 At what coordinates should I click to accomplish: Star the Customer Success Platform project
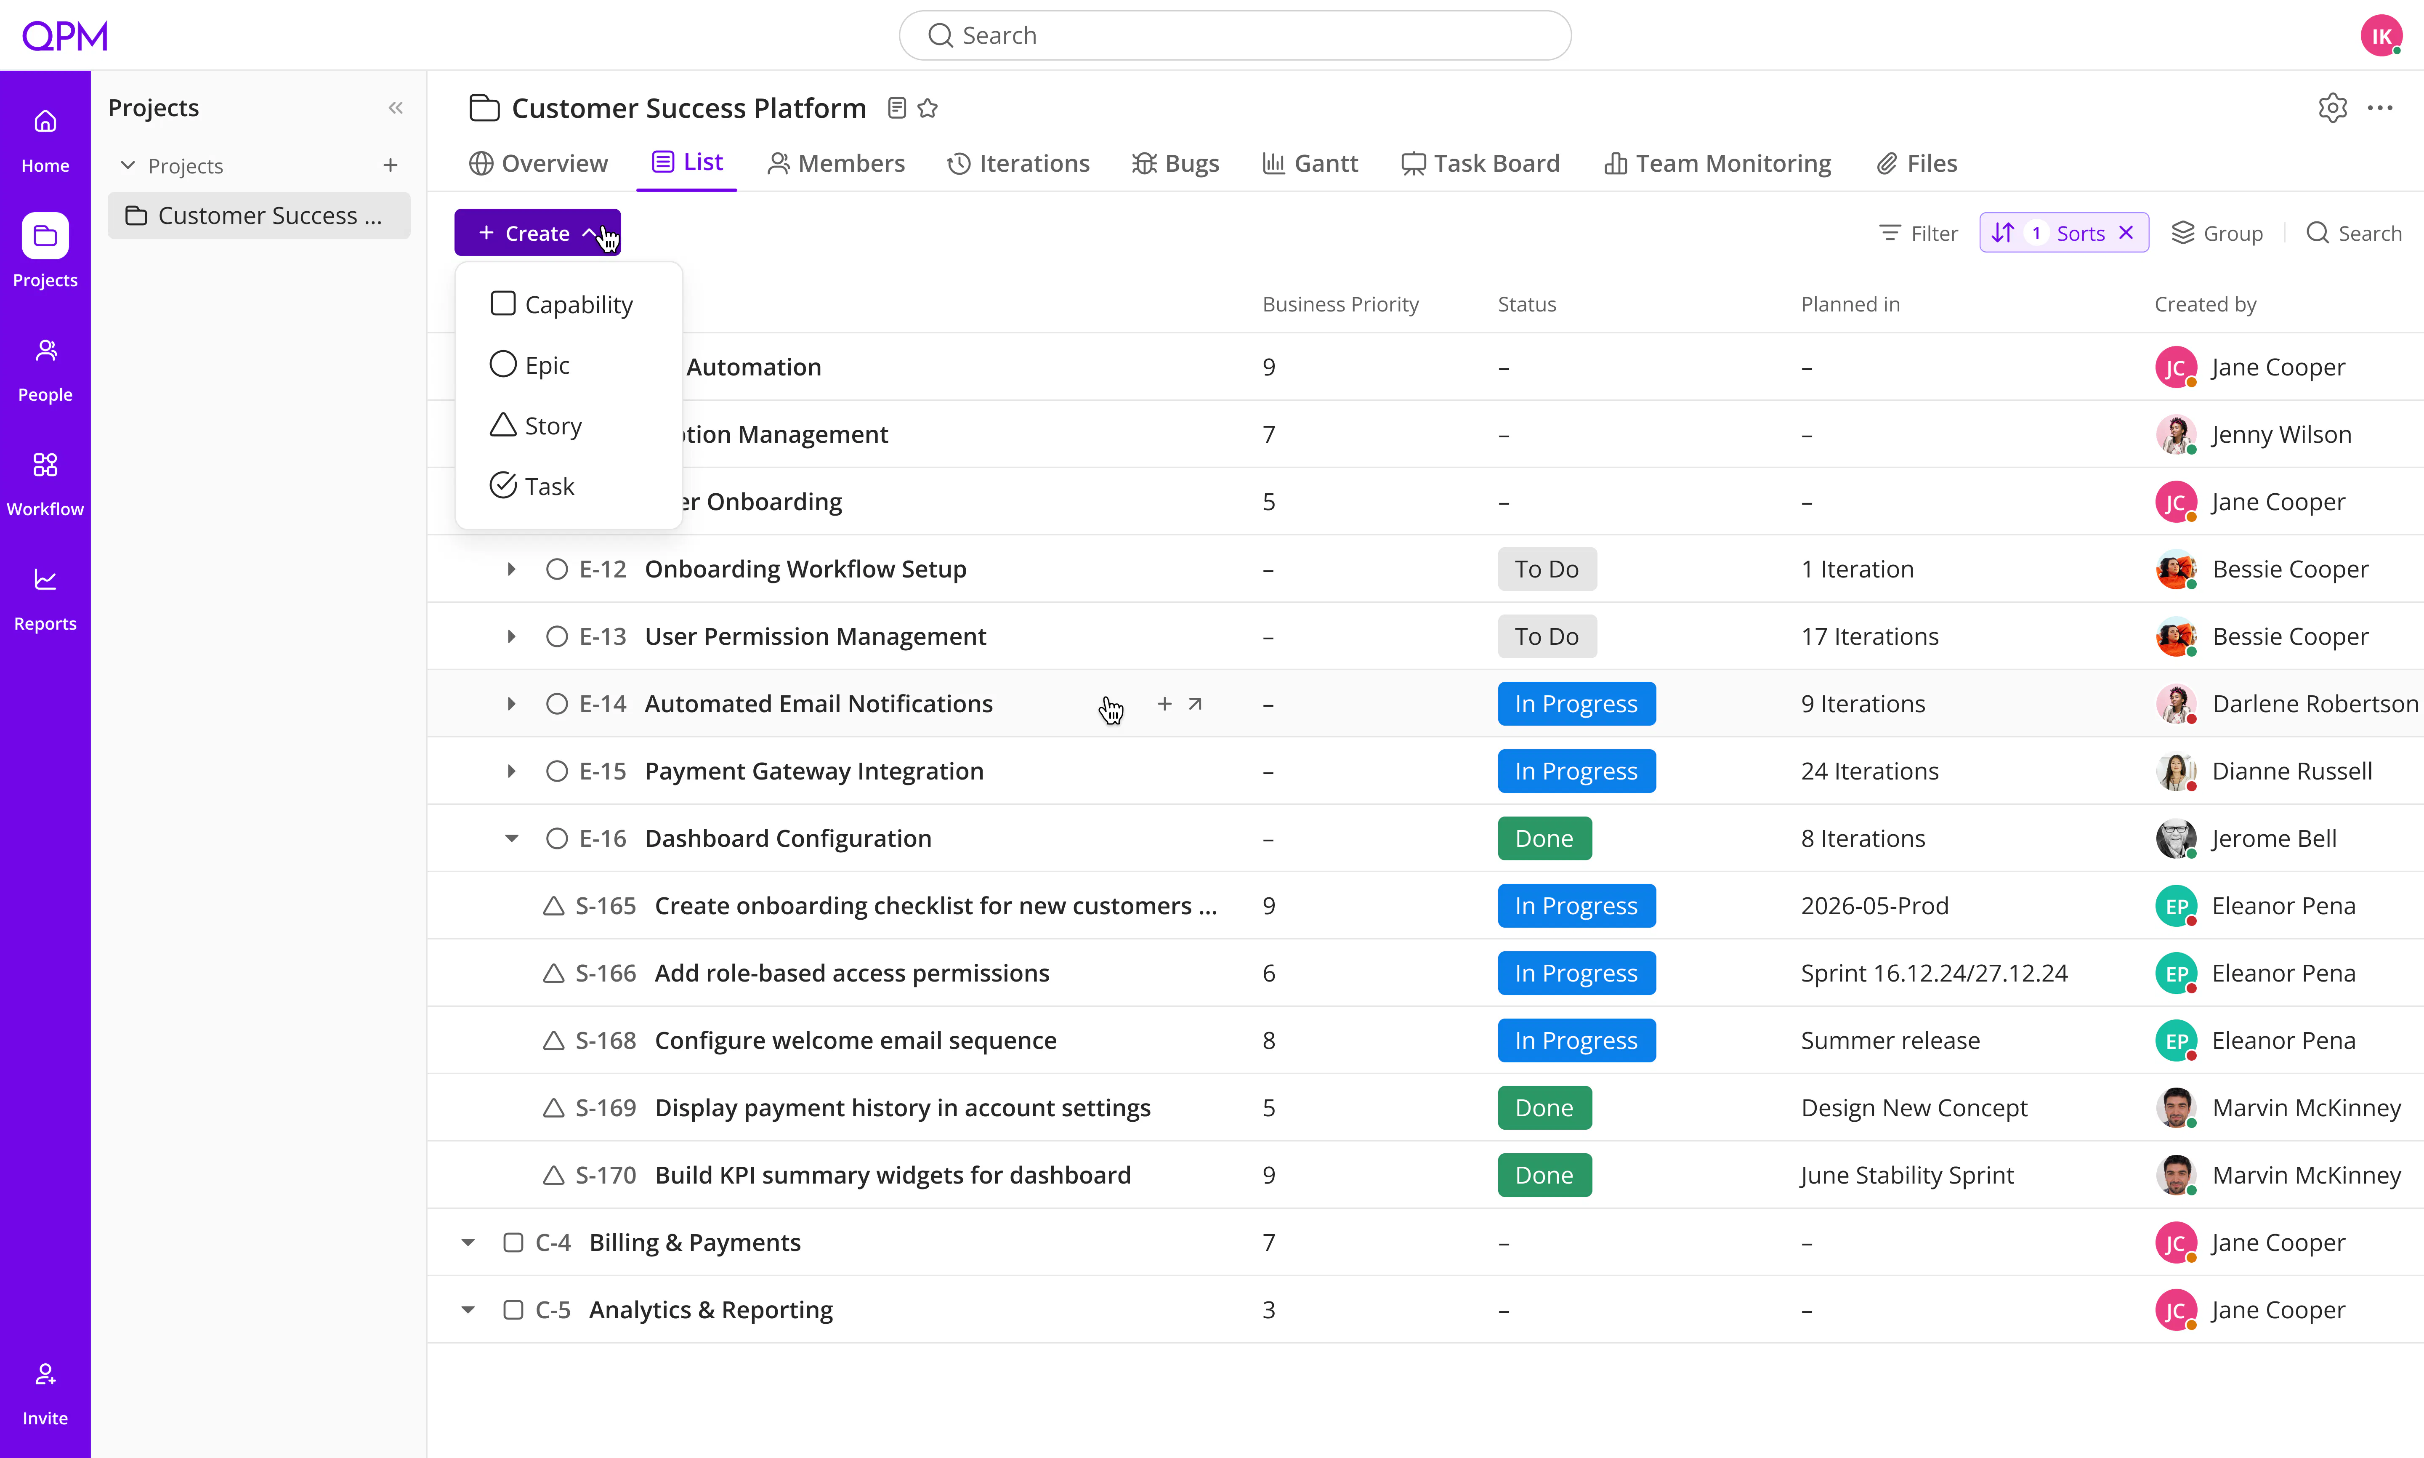[x=927, y=108]
